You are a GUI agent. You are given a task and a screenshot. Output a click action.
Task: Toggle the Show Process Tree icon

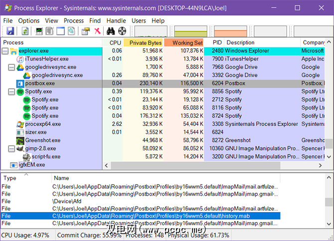(x=50, y=31)
